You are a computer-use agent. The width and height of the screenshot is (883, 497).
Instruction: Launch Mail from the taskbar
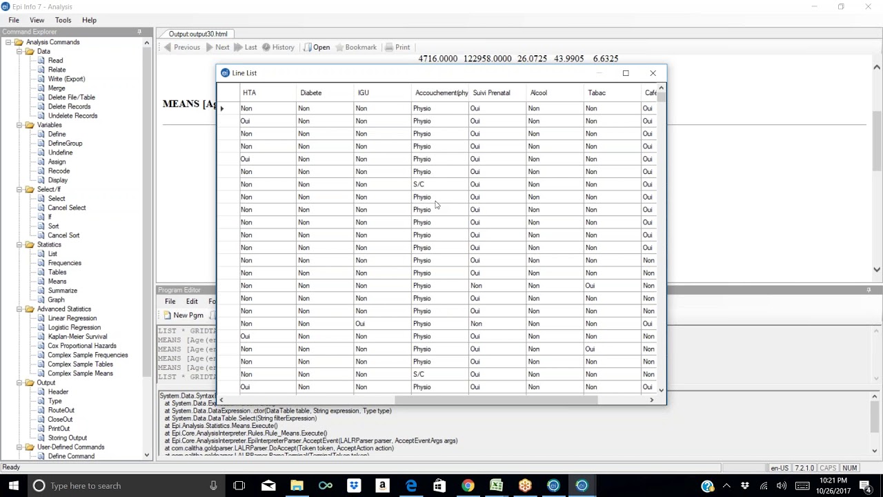point(268,486)
